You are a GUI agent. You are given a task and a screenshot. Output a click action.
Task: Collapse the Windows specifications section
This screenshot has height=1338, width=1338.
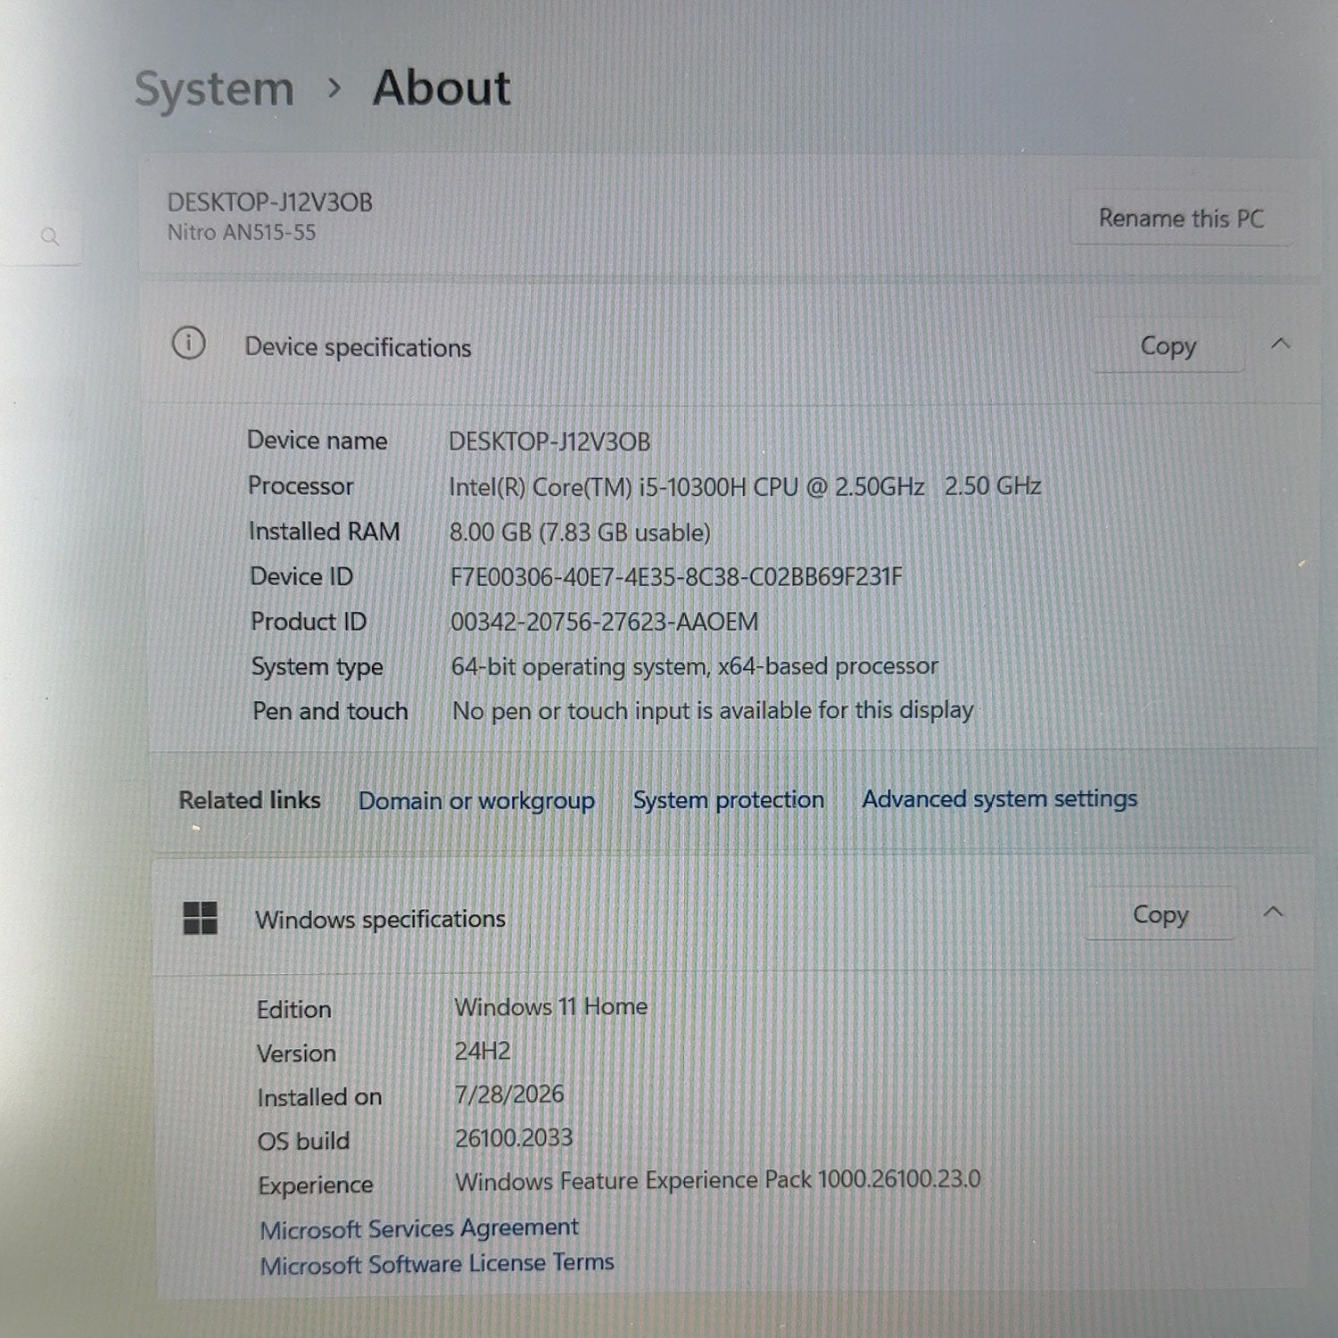tap(1274, 912)
